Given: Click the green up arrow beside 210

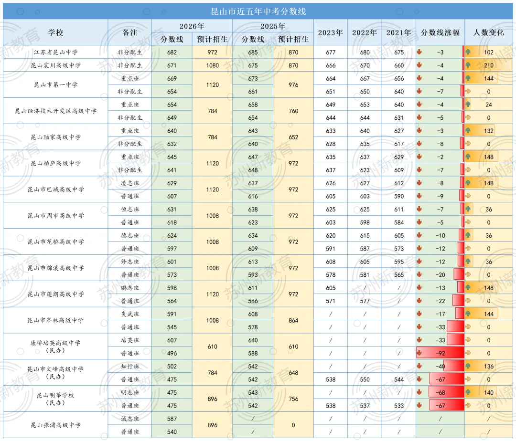Looking at the screenshot, I should (x=468, y=65).
